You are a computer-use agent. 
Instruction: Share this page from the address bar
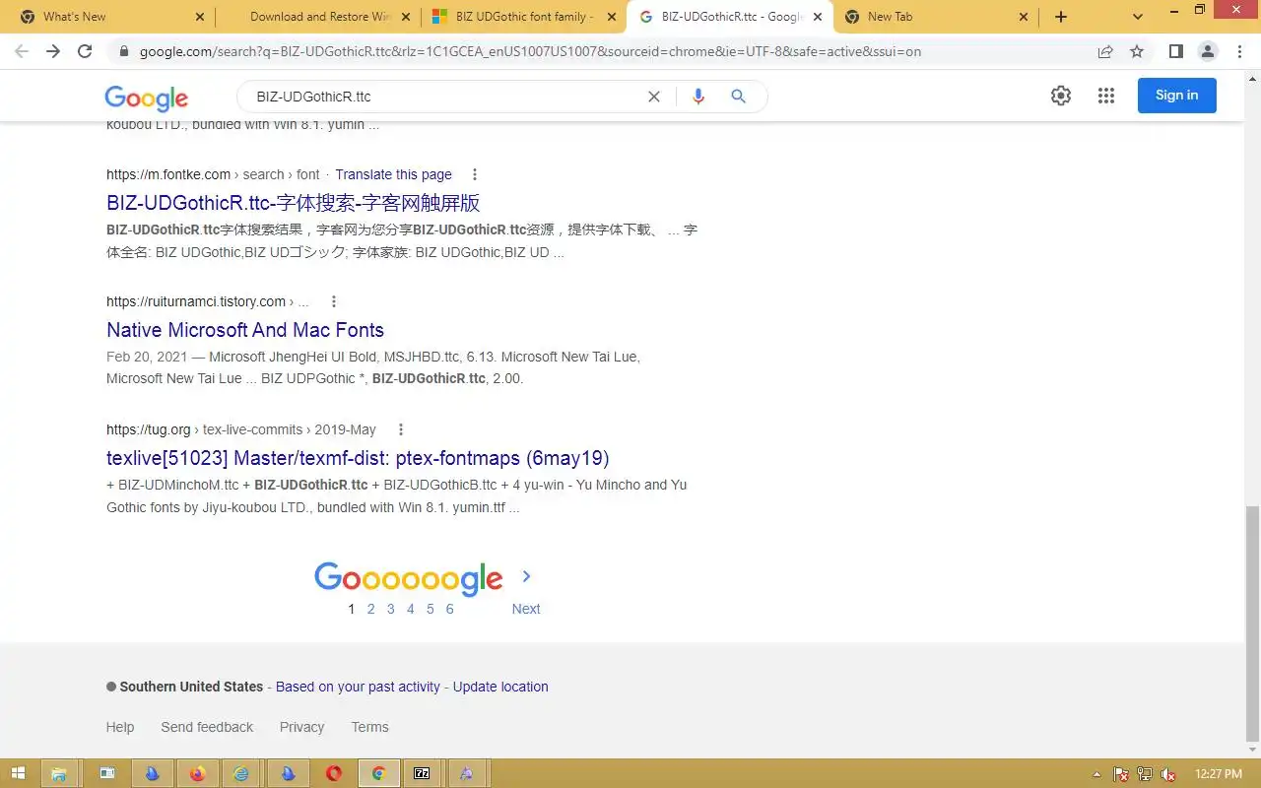point(1105,51)
